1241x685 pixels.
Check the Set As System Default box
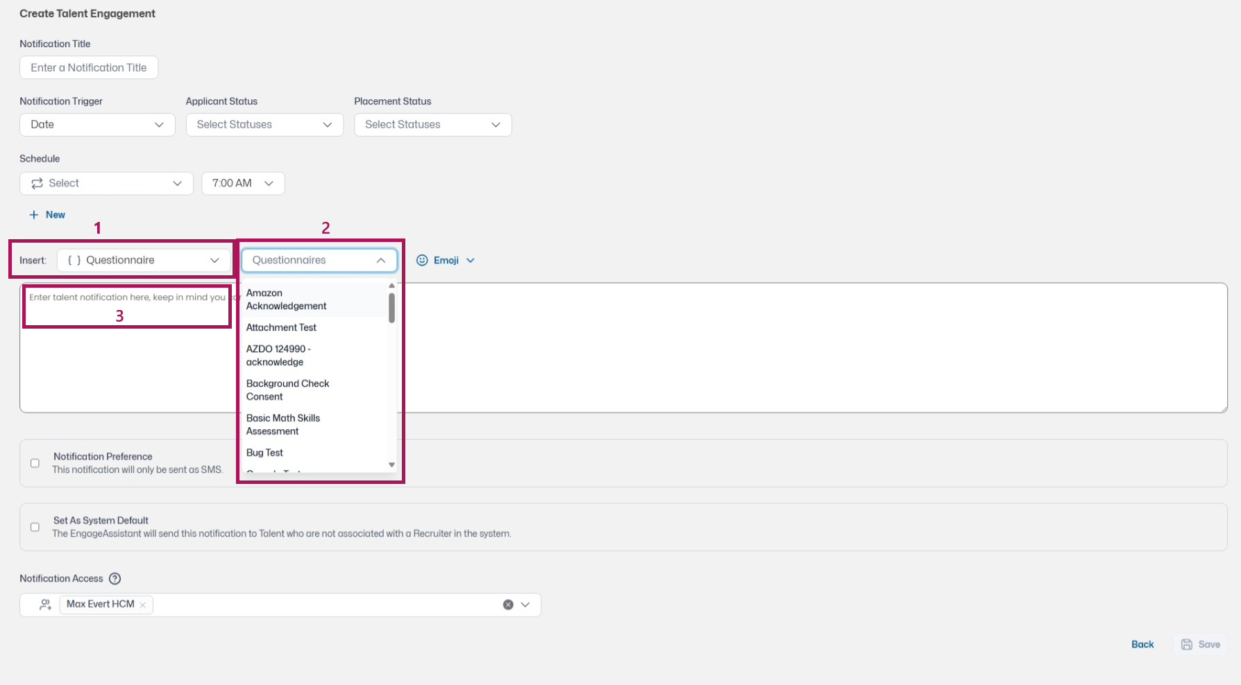[35, 527]
